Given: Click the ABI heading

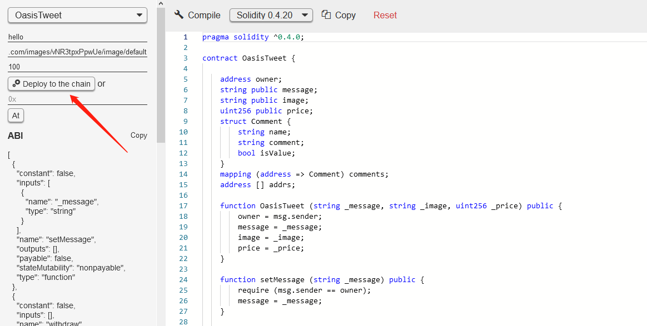Looking at the screenshot, I should [x=15, y=136].
